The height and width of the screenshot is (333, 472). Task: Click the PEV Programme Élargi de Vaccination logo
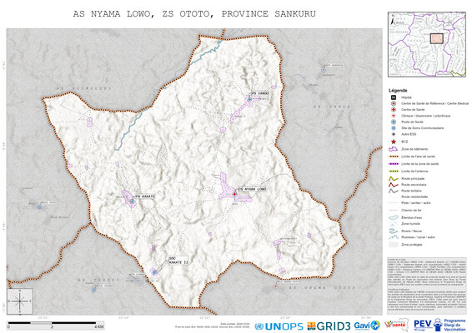point(439,325)
